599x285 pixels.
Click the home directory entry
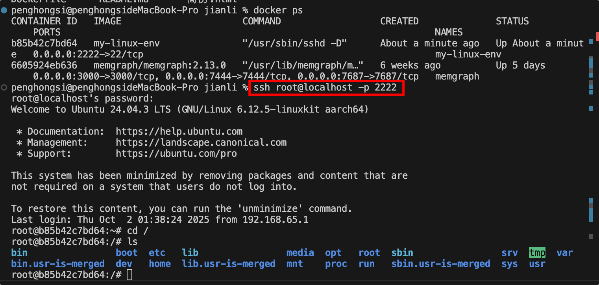click(160, 264)
